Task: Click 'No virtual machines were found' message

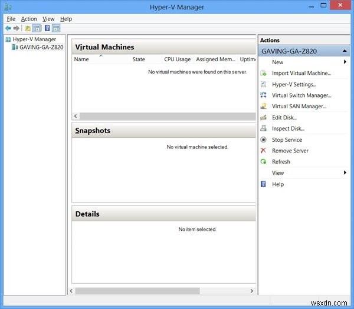Action: click(x=198, y=72)
